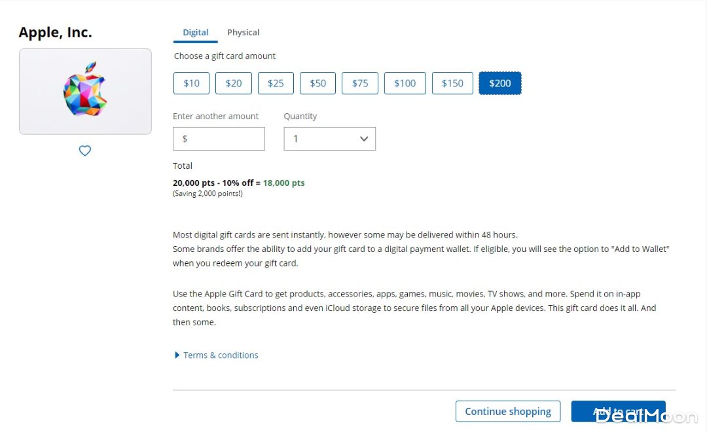Select the $10 gift card amount
Image resolution: width=707 pixels, height=432 pixels.
191,83
